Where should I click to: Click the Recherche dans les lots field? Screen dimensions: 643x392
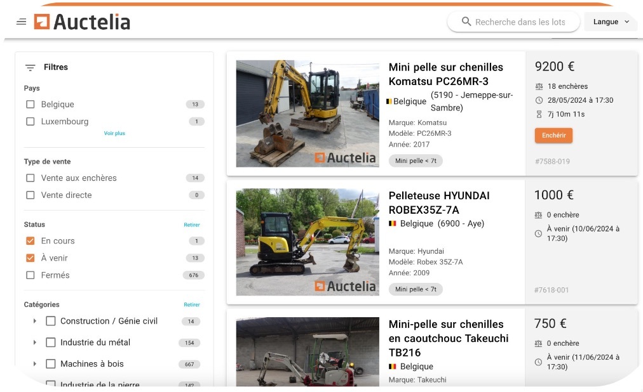513,22
